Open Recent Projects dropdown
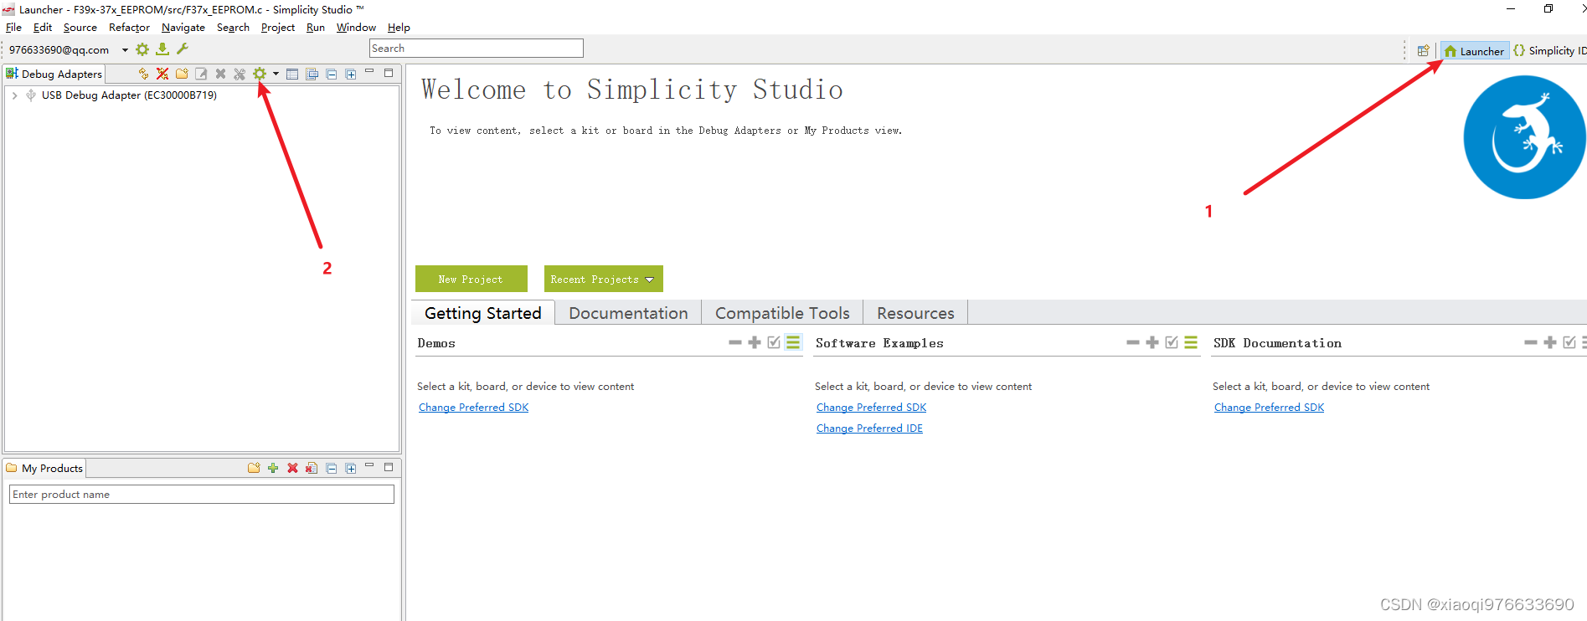The image size is (1587, 621). tap(603, 279)
